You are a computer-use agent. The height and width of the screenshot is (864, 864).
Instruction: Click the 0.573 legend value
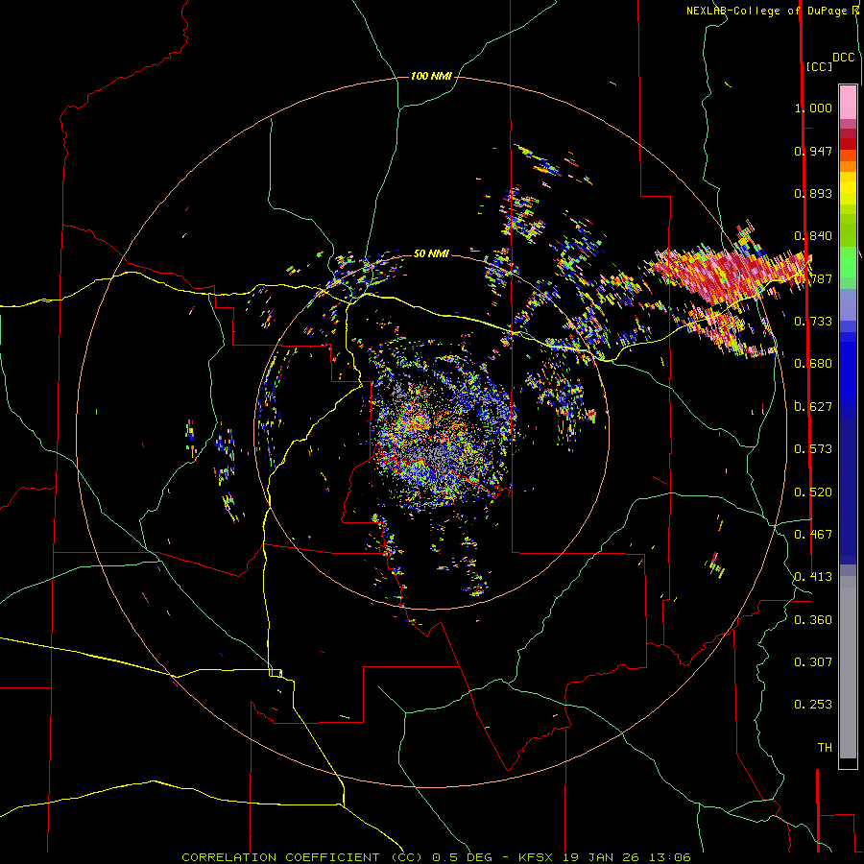[x=813, y=449]
